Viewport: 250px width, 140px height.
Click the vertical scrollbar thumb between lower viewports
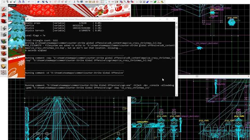pyautogui.click(x=129, y=113)
